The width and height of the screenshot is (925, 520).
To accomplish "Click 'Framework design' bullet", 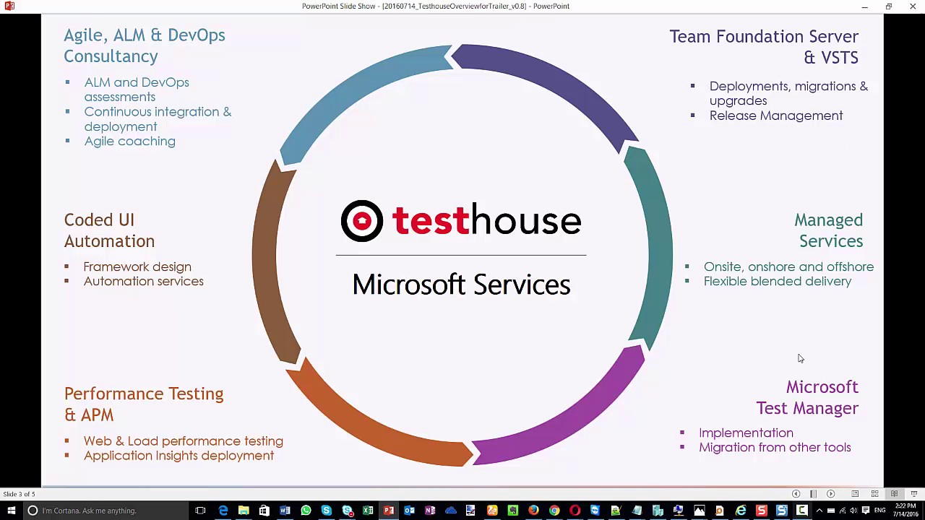I will 137,266.
